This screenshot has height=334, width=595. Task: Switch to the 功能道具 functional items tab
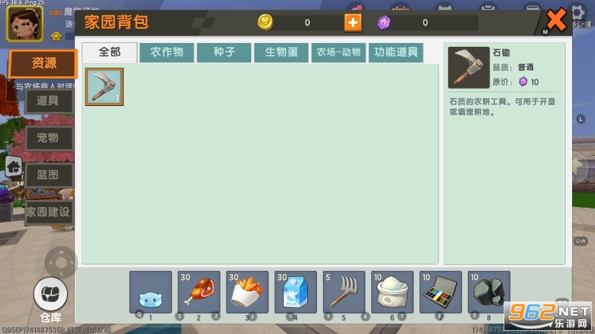(395, 53)
